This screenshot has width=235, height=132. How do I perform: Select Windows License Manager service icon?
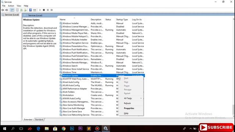pos(61,26)
